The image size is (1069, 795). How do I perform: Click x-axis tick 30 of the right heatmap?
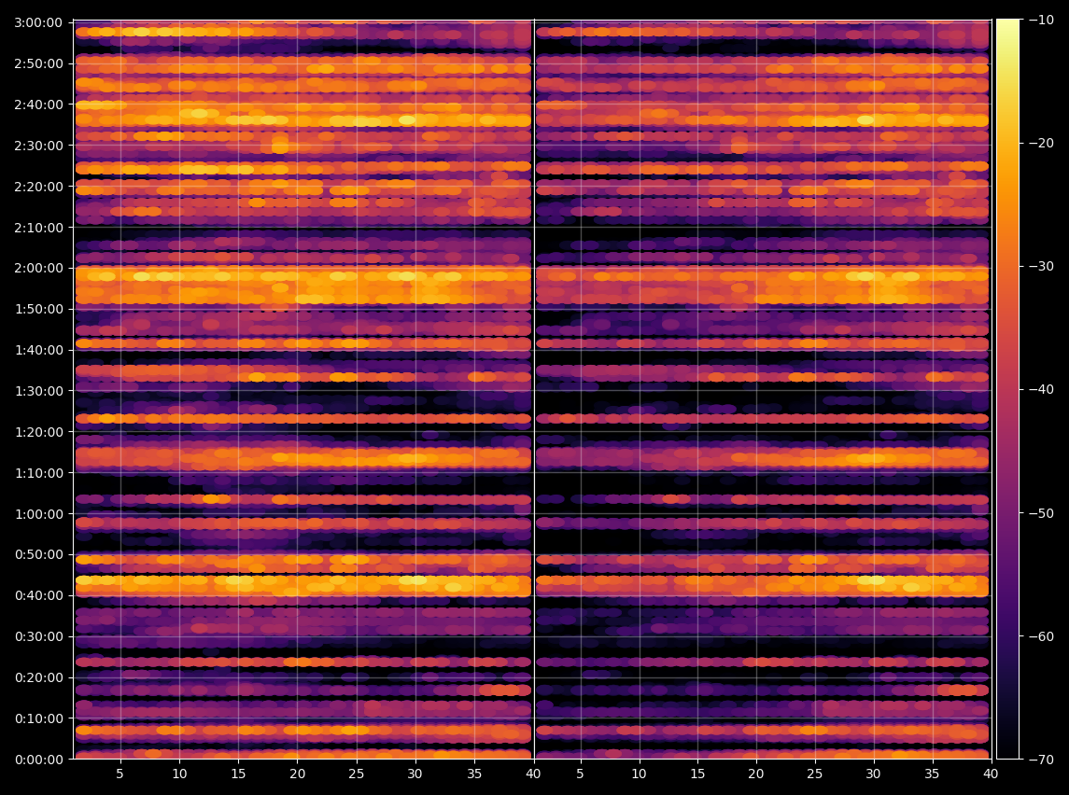point(873,774)
